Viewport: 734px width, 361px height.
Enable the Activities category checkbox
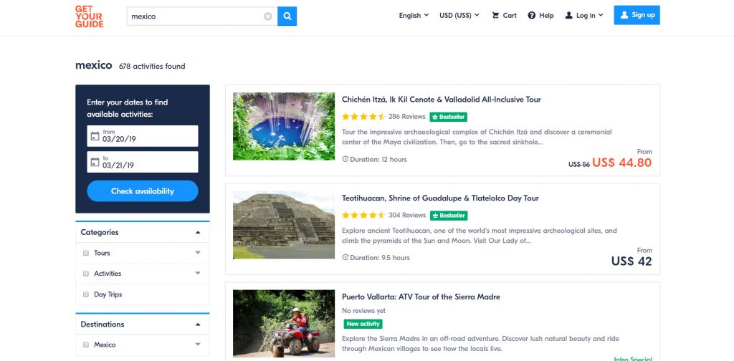click(x=86, y=274)
